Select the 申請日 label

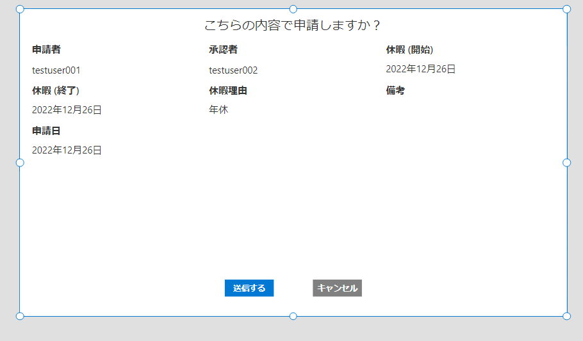coord(46,131)
